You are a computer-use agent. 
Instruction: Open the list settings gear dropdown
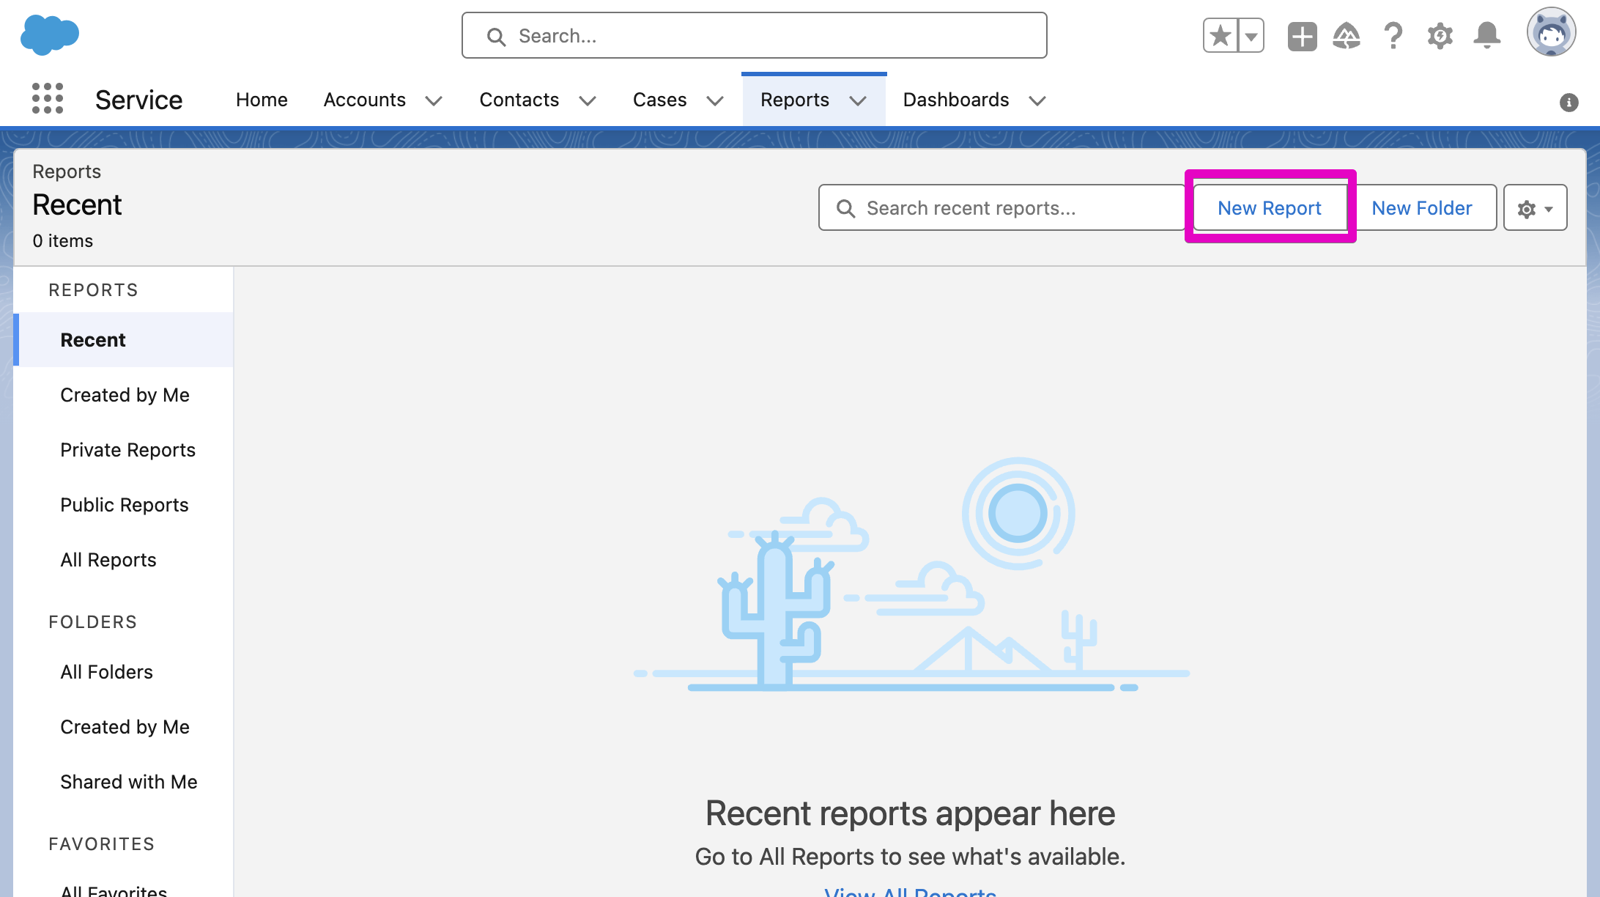click(x=1535, y=209)
